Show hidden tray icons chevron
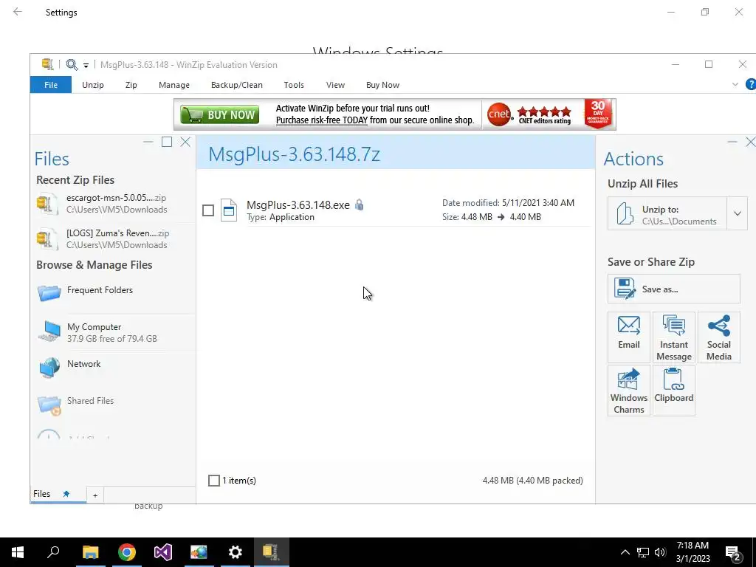This screenshot has height=567, width=756. tap(625, 552)
